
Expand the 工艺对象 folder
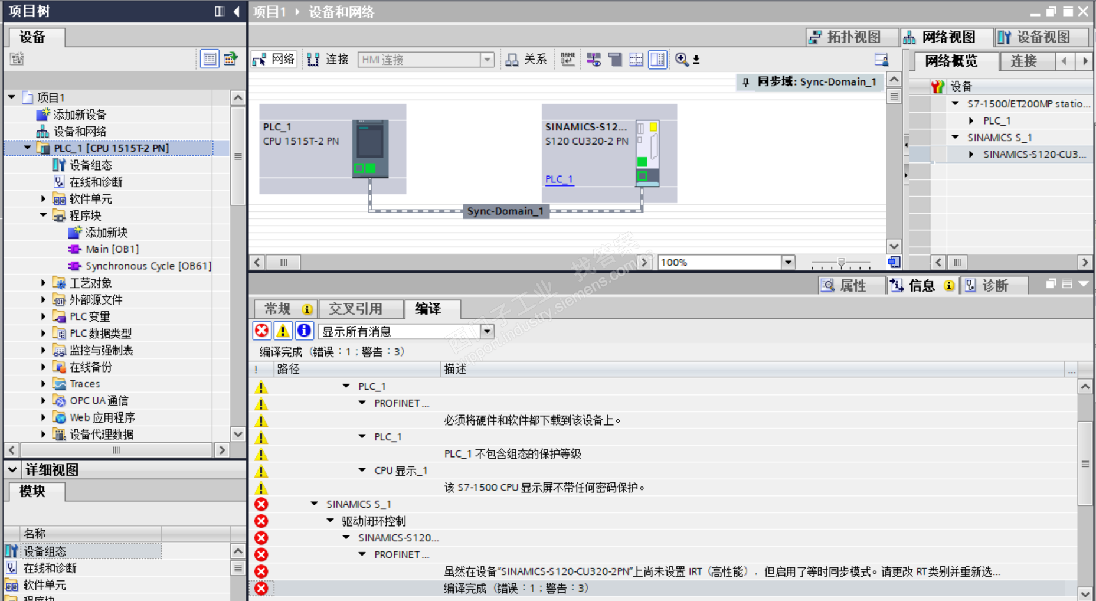(43, 283)
